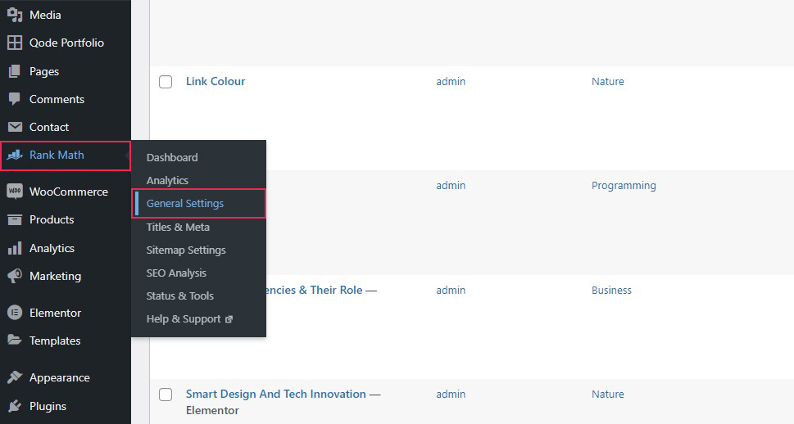
Task: Open General Settings in Rank Math submenu
Action: point(185,204)
